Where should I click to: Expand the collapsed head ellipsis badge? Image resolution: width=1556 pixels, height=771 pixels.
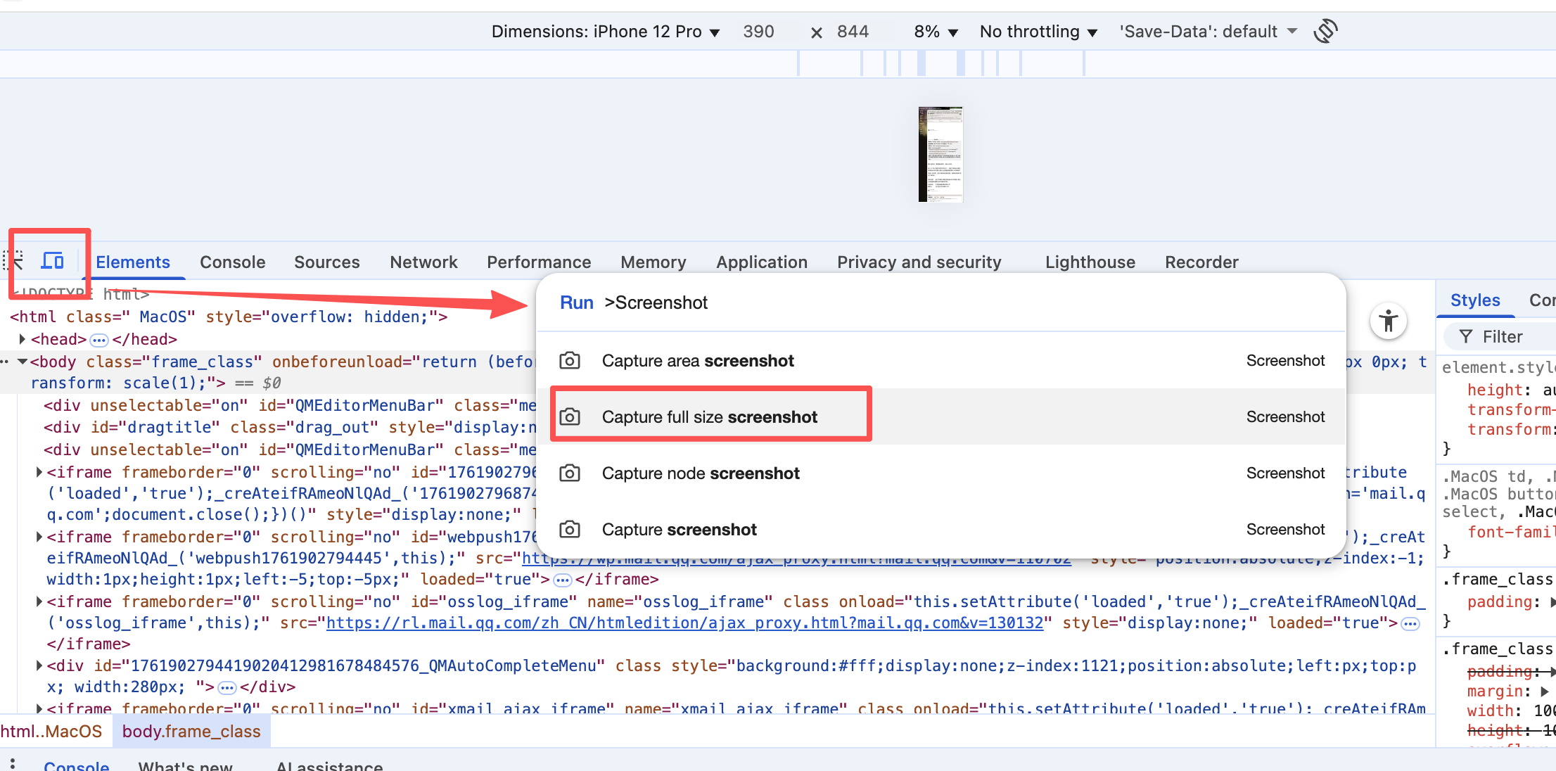tap(99, 340)
